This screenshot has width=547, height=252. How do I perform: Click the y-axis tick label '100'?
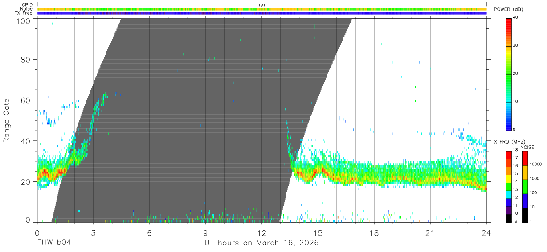pos(24,21)
